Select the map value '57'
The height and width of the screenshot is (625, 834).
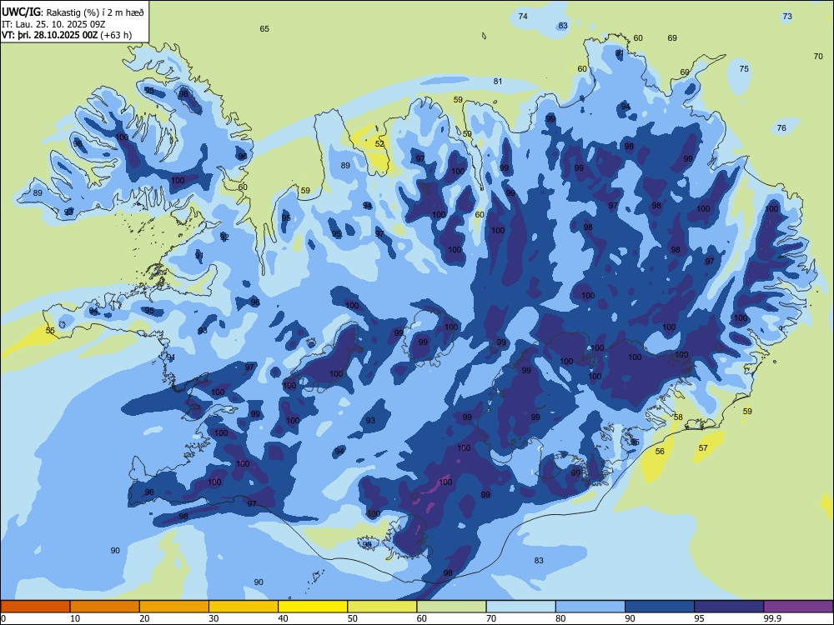pyautogui.click(x=703, y=448)
